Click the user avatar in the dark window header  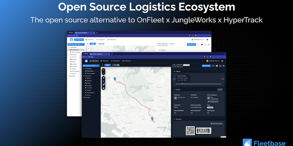click(222, 61)
